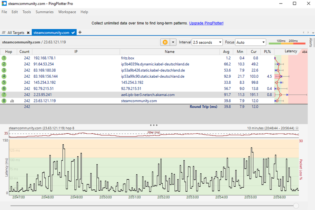
Task: Click the Name column header
Action: [x=170, y=52]
